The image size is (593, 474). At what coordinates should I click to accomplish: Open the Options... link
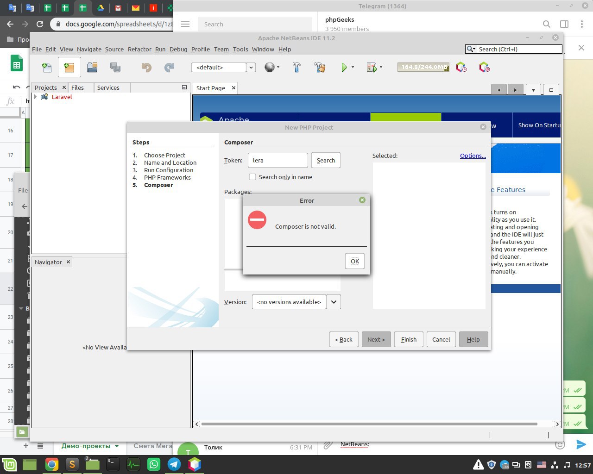[x=473, y=156]
